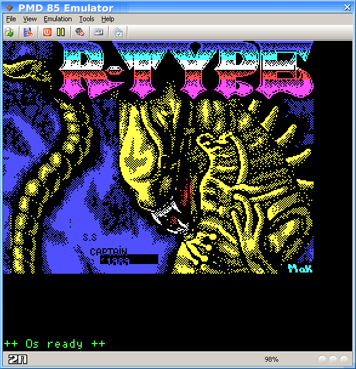This screenshot has width=356, height=369.
Task: Click the middle status LED indicator
Action: coord(333,359)
